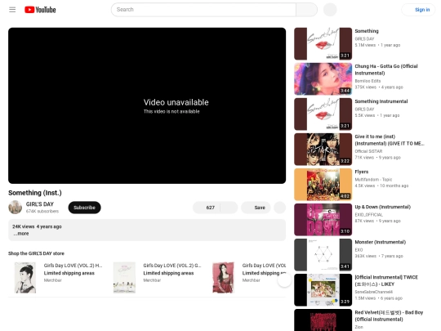The height and width of the screenshot is (331, 441).
Task: Go to YouTube home via logo
Action: point(40,10)
